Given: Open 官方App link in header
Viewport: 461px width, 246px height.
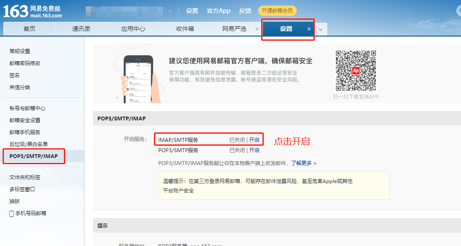Looking at the screenshot, I should 218,11.
